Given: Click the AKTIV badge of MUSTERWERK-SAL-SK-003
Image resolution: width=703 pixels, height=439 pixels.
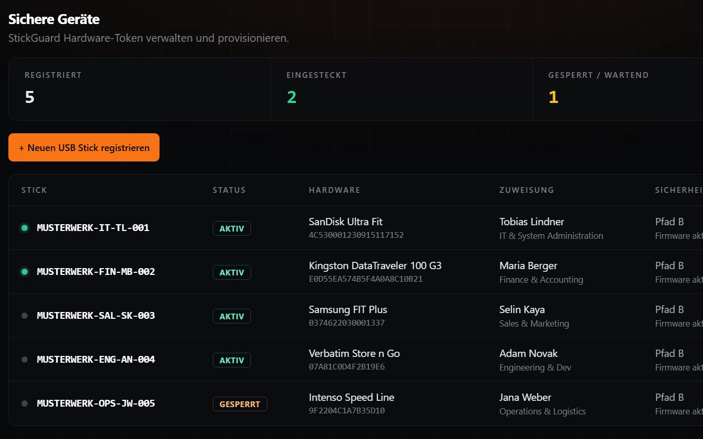Looking at the screenshot, I should [232, 316].
